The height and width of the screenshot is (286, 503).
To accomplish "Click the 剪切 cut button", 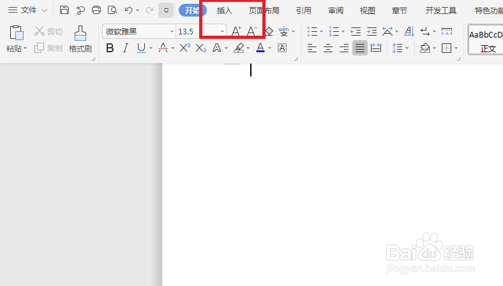I will [48, 31].
